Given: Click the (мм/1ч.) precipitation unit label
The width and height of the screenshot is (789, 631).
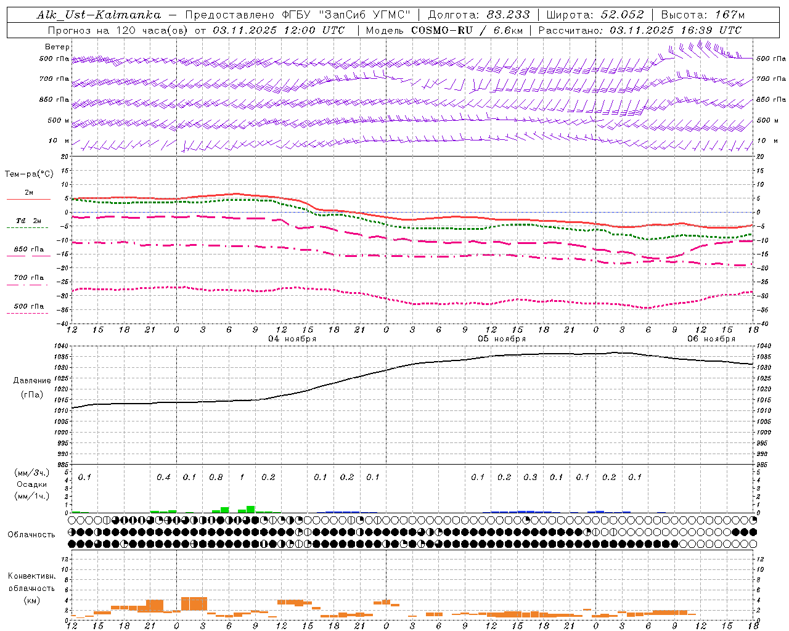Looking at the screenshot, I should [32, 495].
